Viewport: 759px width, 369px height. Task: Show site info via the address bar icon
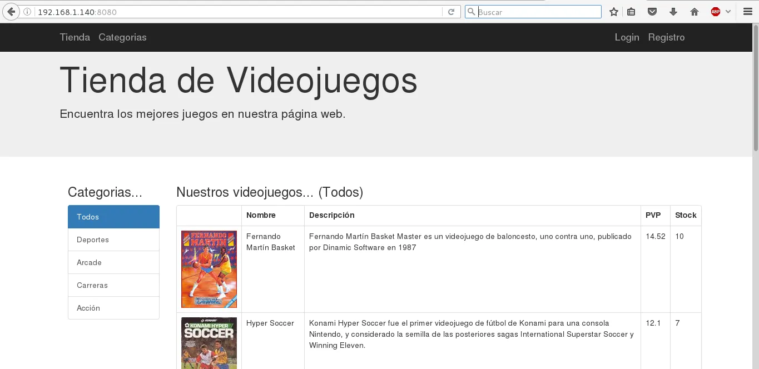[x=27, y=12]
